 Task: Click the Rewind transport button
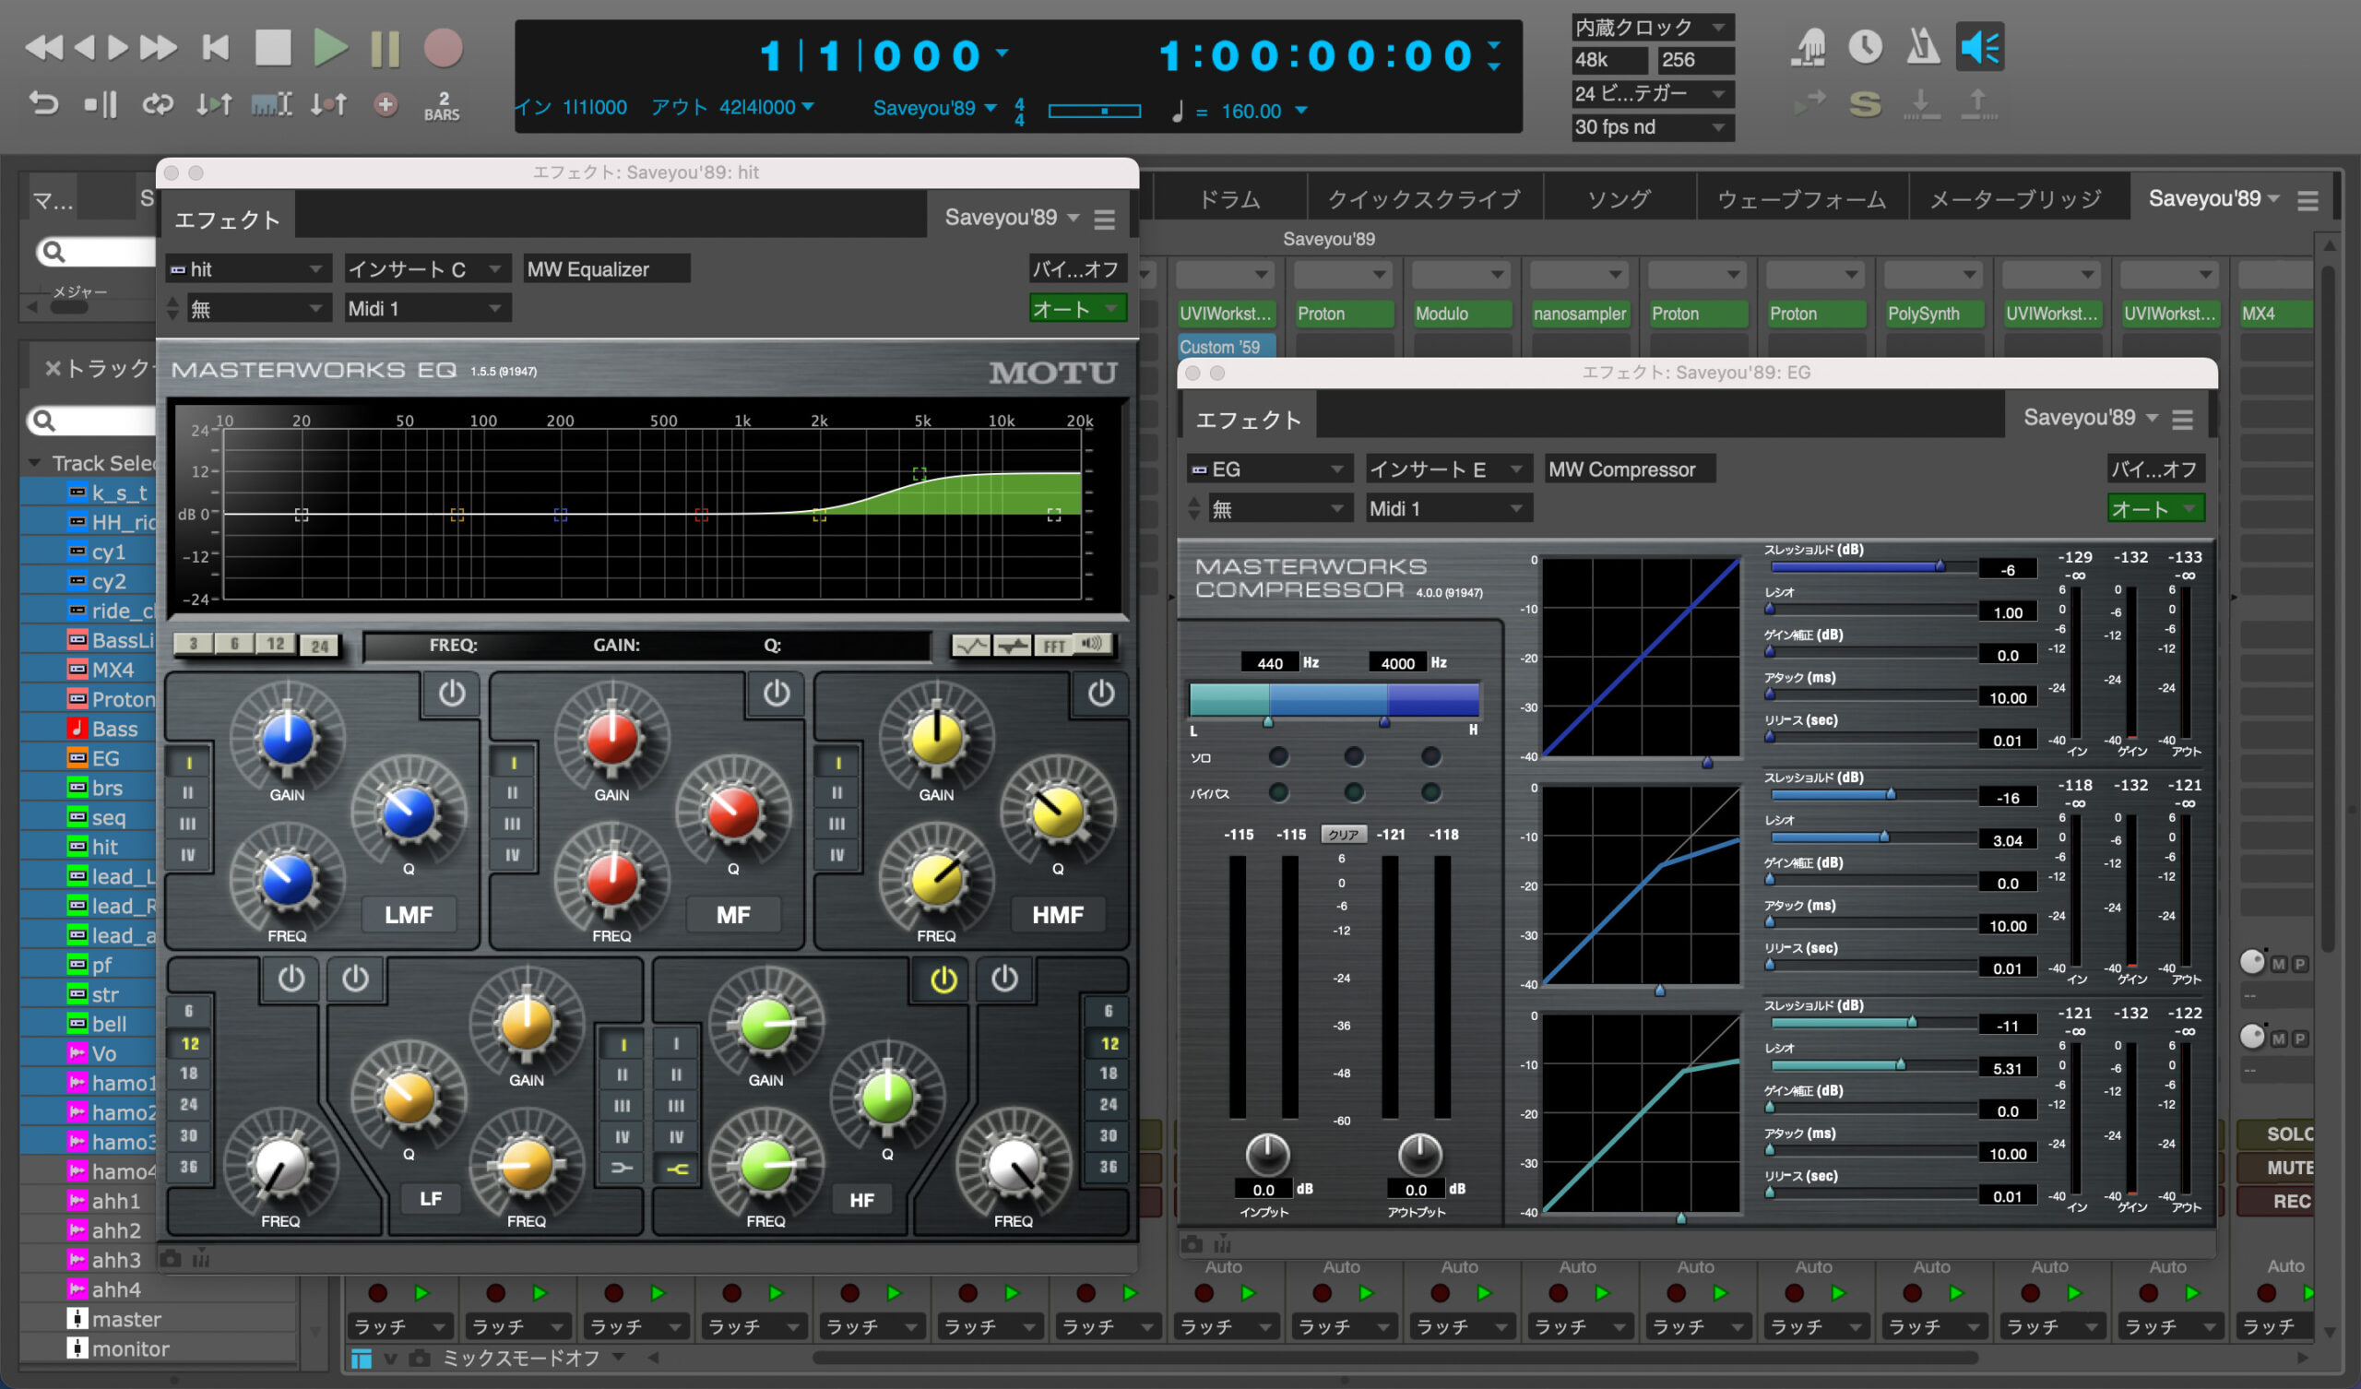(43, 47)
